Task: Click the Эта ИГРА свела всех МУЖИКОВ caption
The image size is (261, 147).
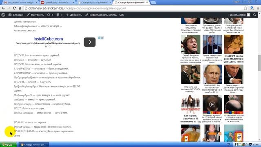Action: point(234,59)
